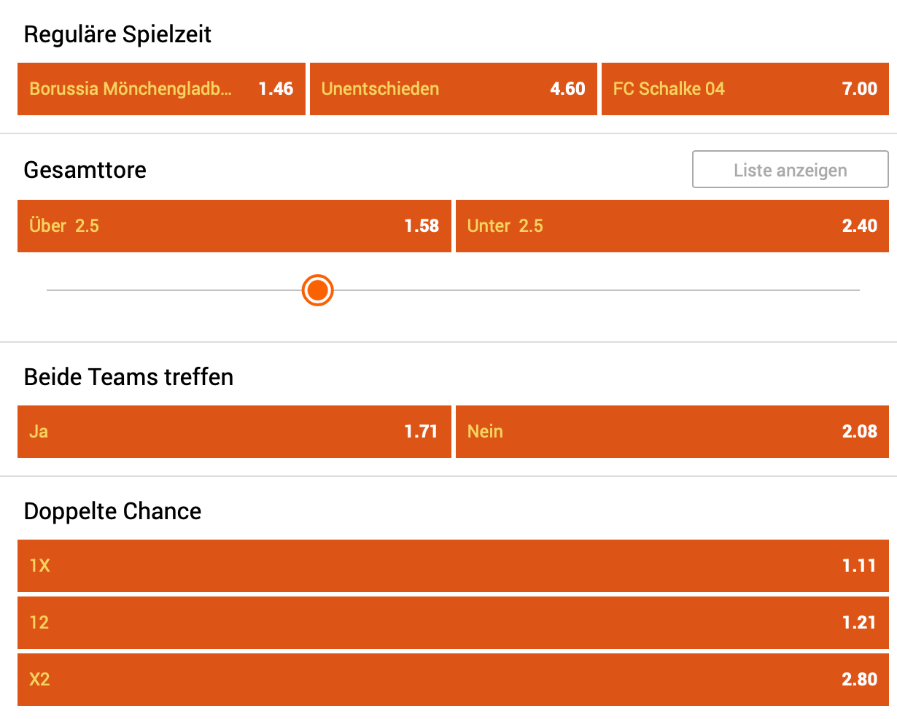Click the slider track for total goals
Image resolution: width=897 pixels, height=719 pixels.
tap(510, 289)
